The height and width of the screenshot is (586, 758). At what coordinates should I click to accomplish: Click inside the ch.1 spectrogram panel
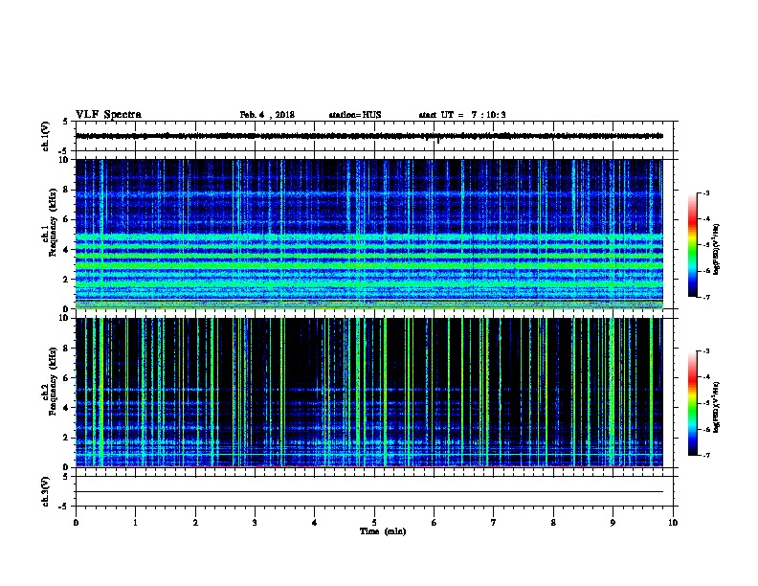[x=369, y=234]
